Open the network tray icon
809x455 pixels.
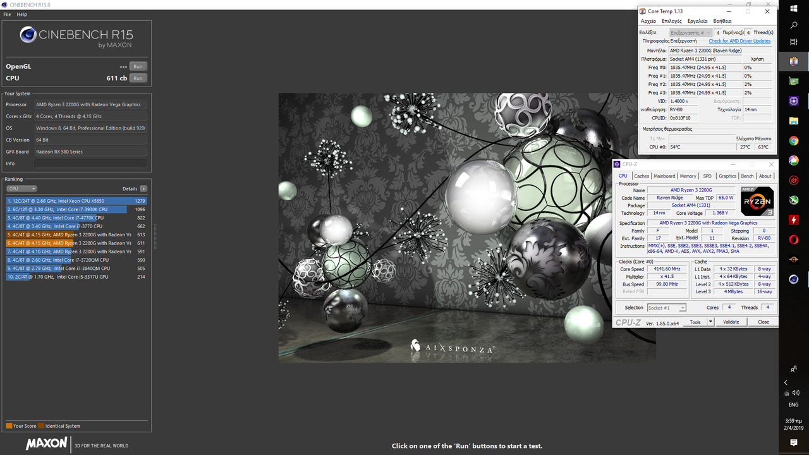tap(786, 392)
